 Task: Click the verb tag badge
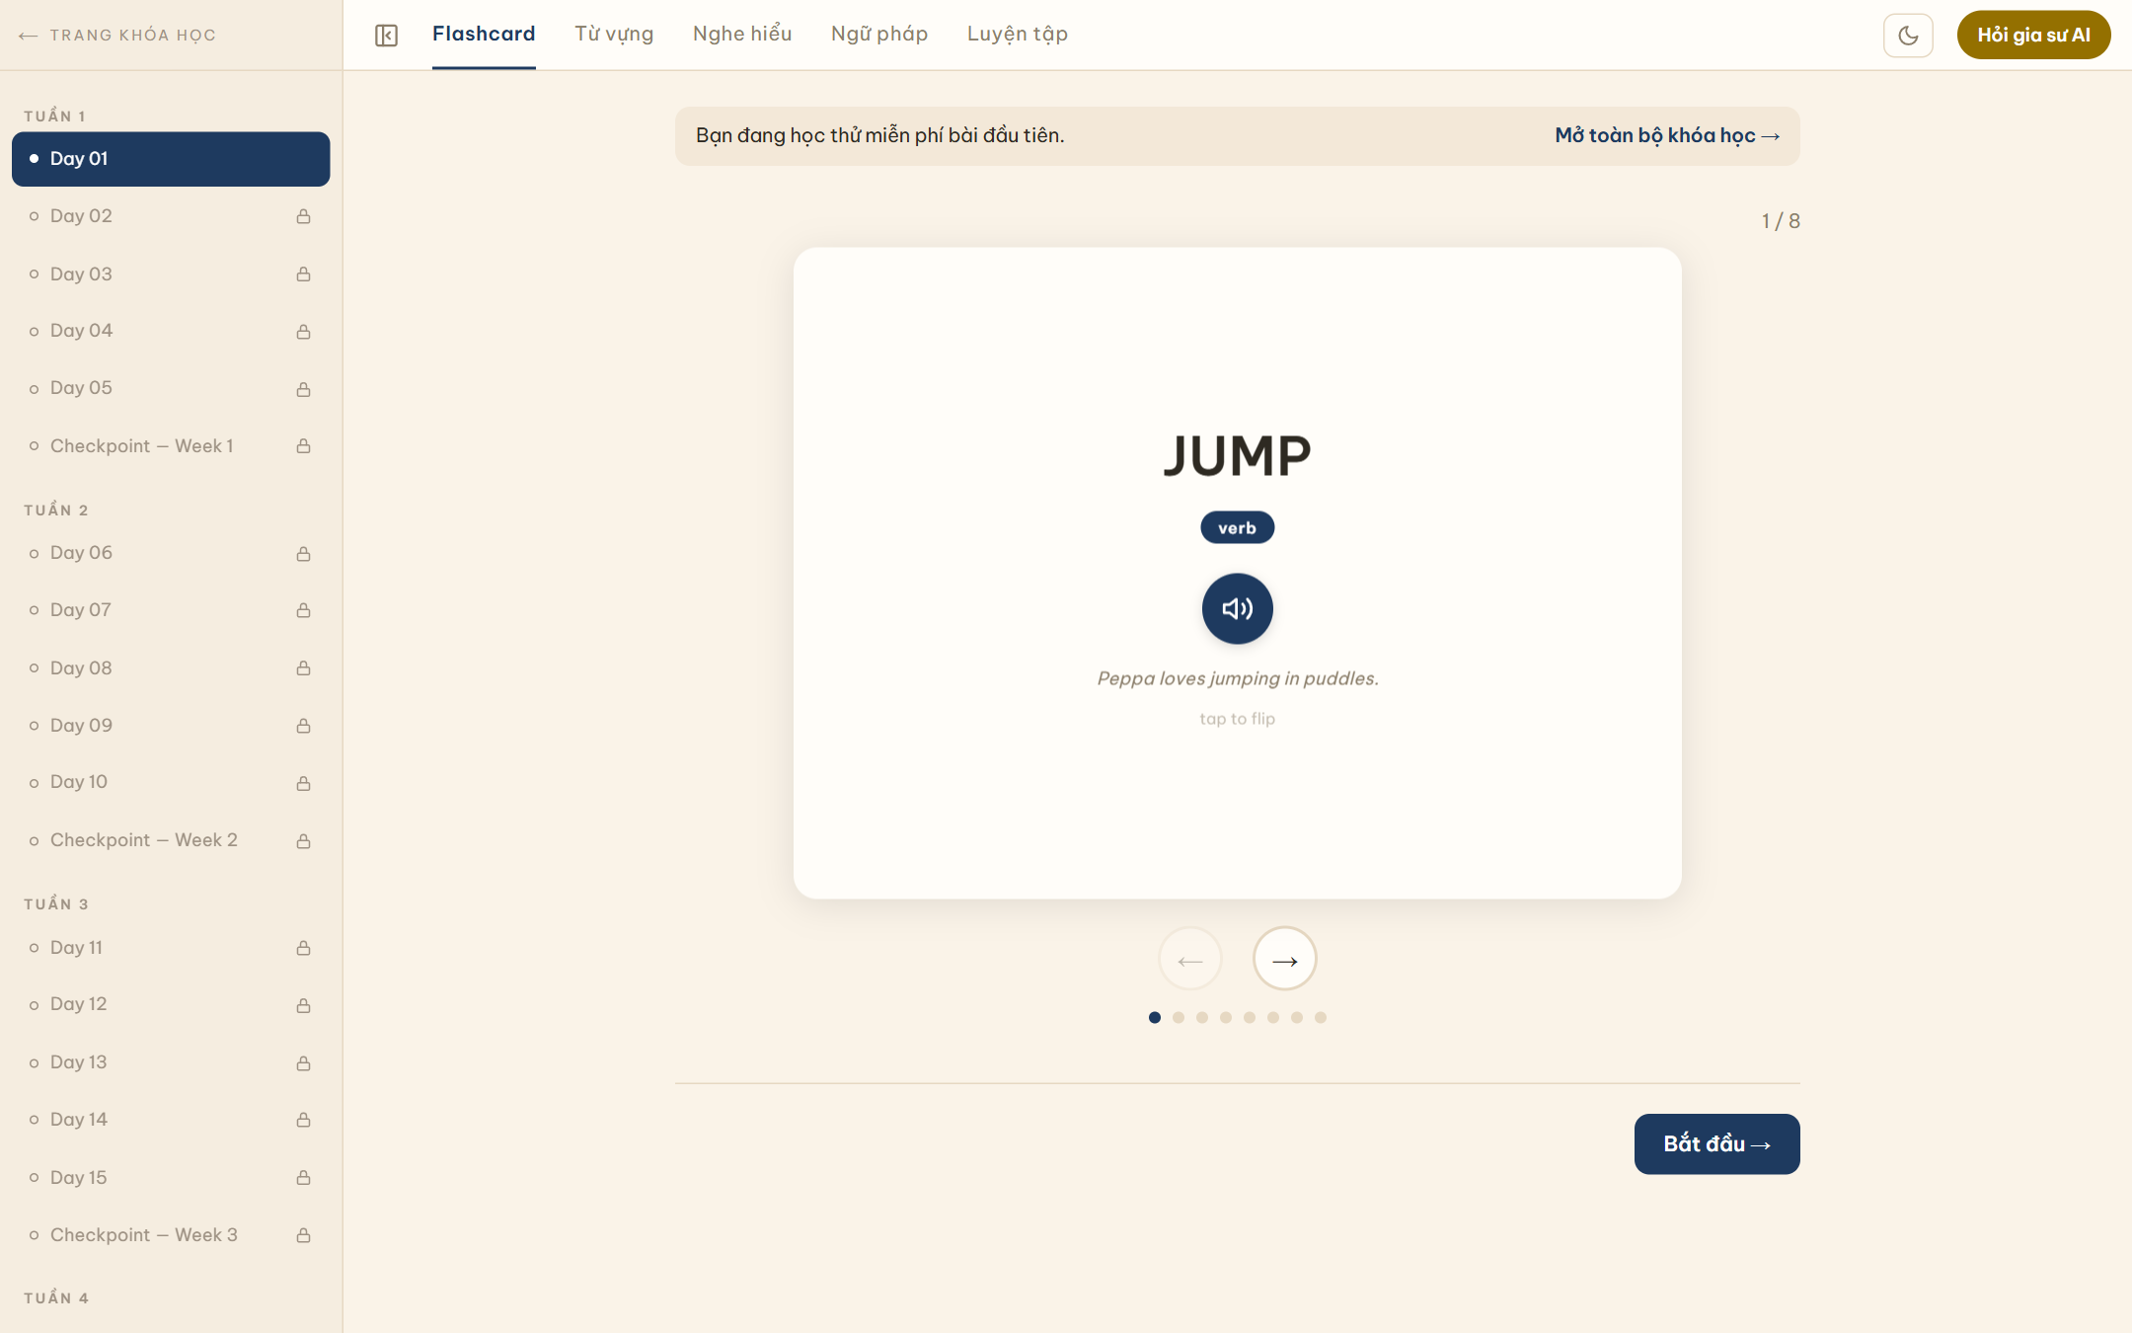click(1237, 527)
